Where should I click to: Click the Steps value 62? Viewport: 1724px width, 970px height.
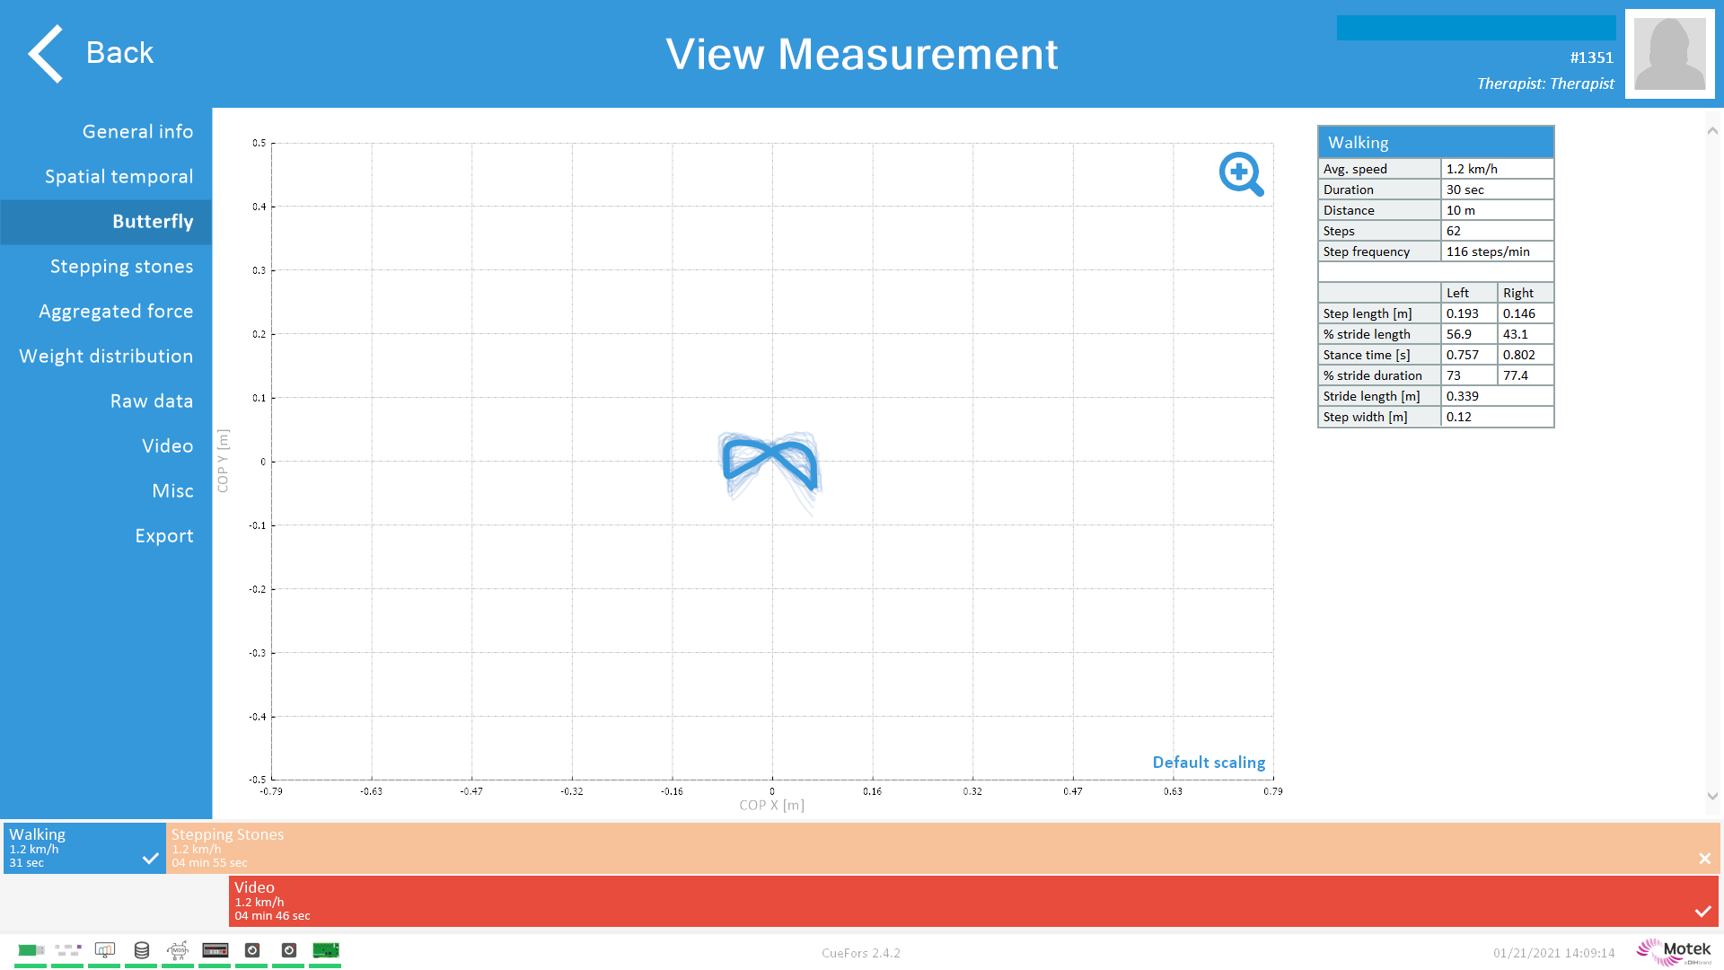point(1497,231)
